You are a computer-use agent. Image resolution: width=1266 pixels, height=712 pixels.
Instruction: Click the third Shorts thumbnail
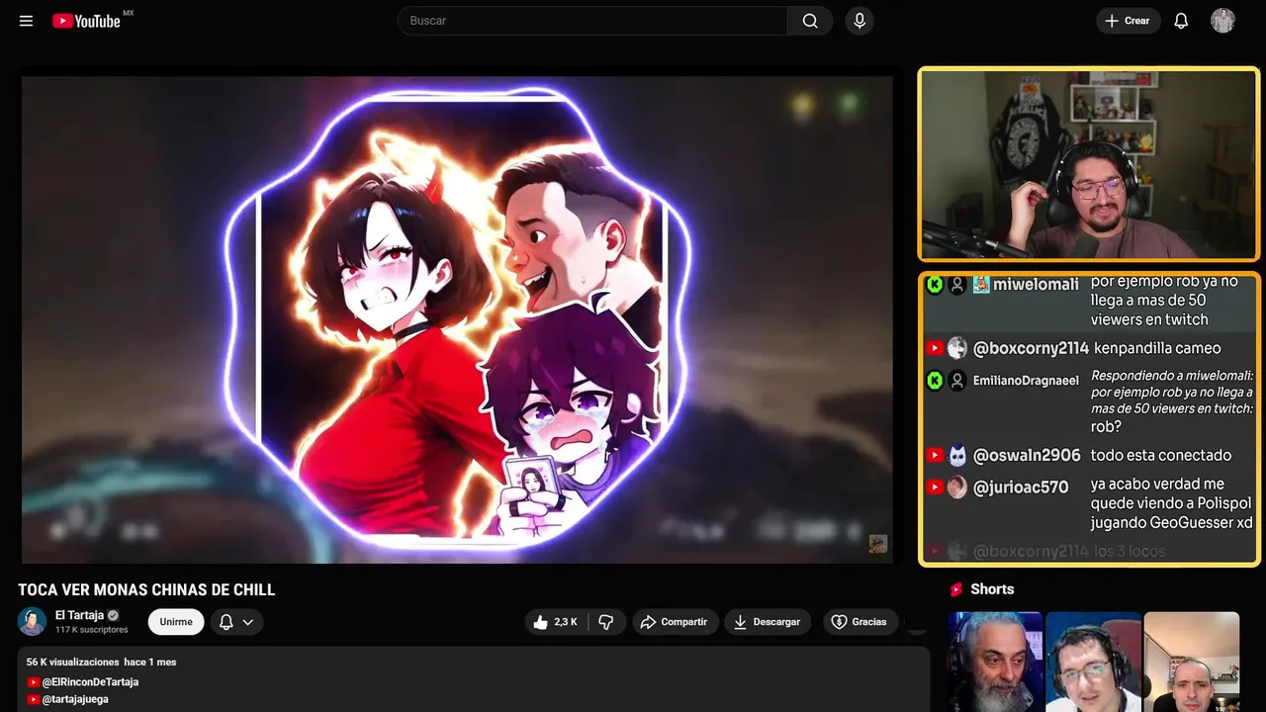click(x=1191, y=662)
